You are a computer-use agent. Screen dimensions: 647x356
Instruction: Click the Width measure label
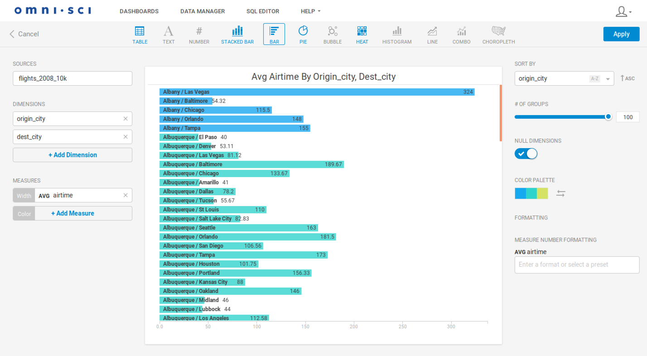(x=24, y=196)
